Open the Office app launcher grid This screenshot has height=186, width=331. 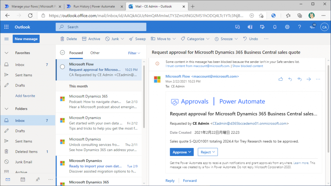point(6,27)
